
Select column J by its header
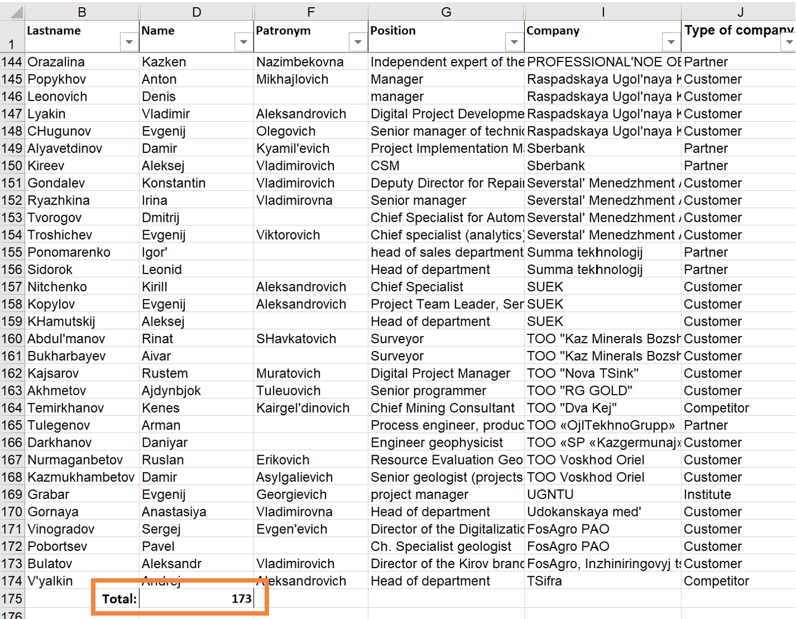(739, 12)
